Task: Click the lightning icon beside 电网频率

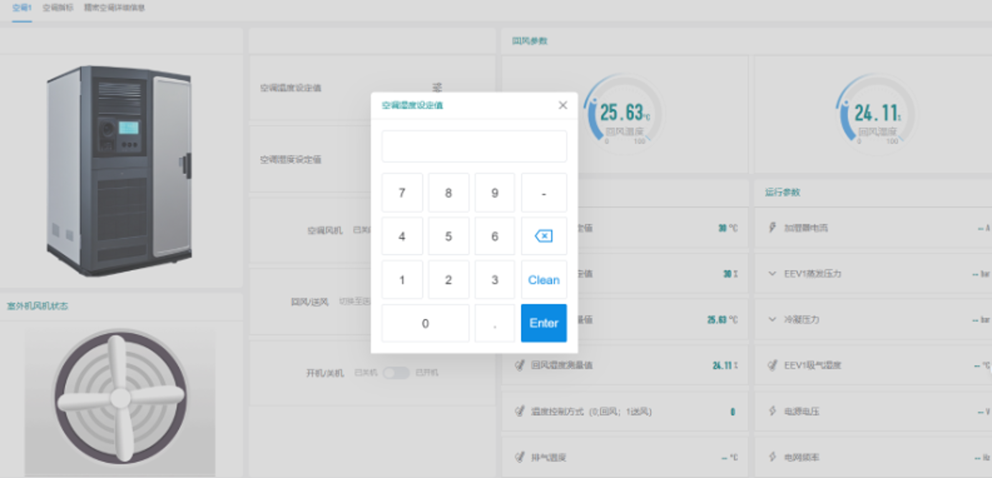Action: pyautogui.click(x=772, y=457)
